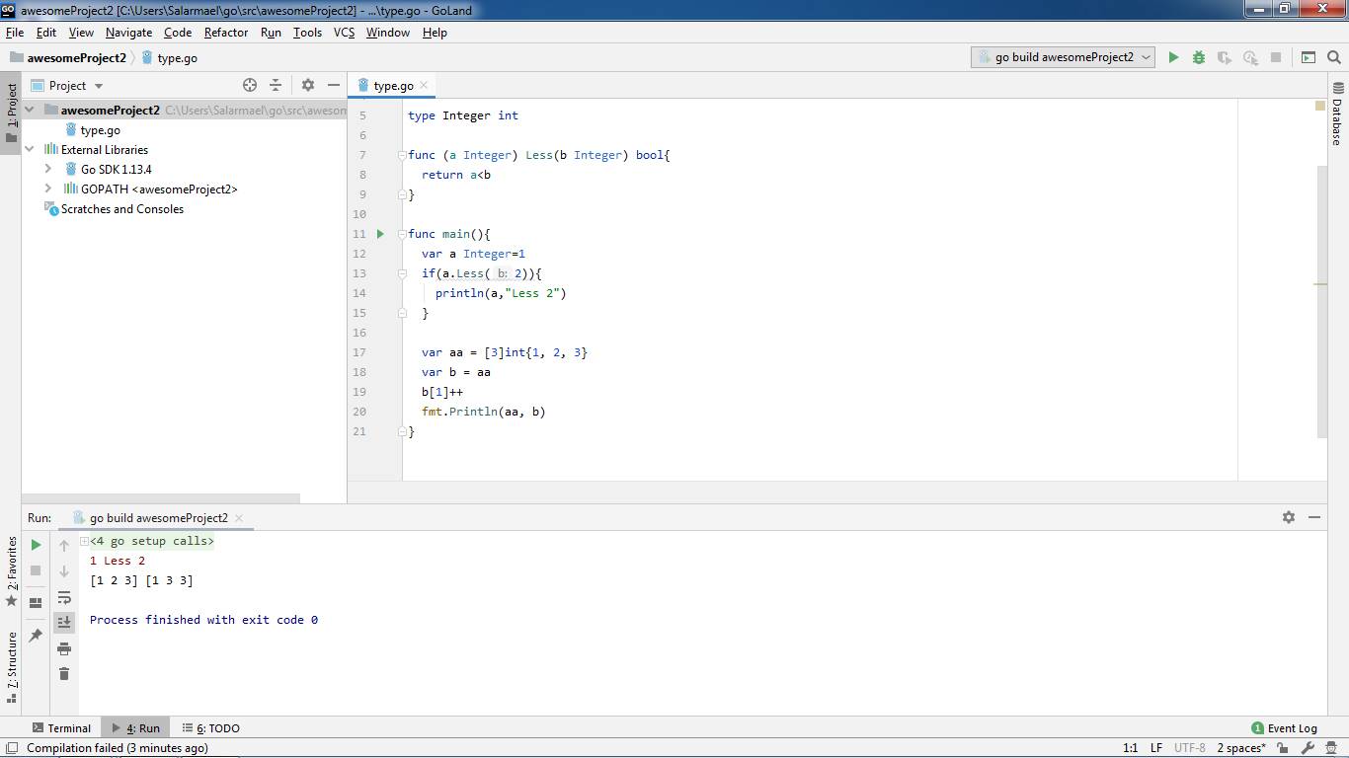The height and width of the screenshot is (758, 1349).
Task: Open the Terminal tool window button
Action: (x=60, y=728)
